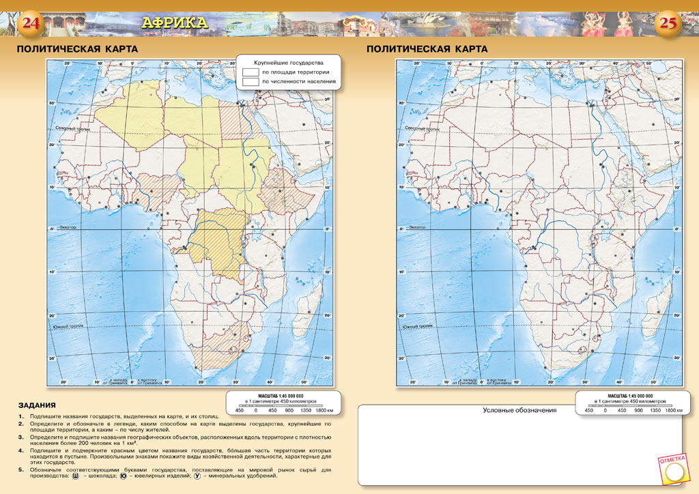The width and height of the screenshot is (699, 494).
Task: Click inside the empty Условные обозначения box
Action: [x=519, y=446]
